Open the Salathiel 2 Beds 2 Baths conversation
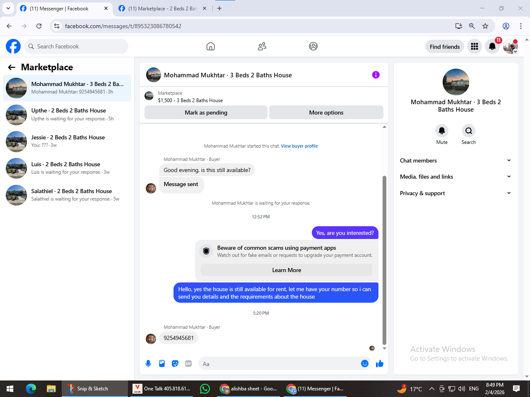Image resolution: width=530 pixels, height=397 pixels. pyautogui.click(x=67, y=195)
